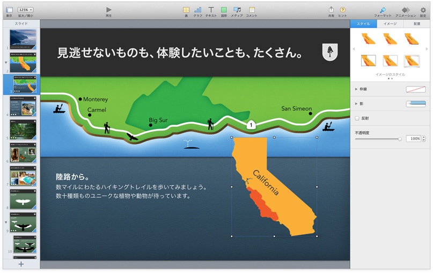Enable the 反射 reflection checkbox

[x=357, y=118]
